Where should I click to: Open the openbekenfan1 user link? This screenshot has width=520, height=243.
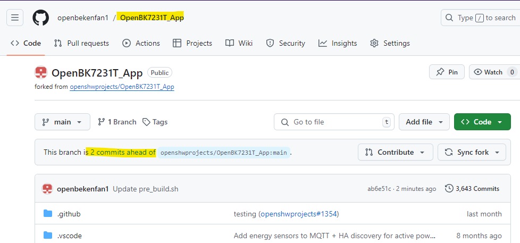83,18
